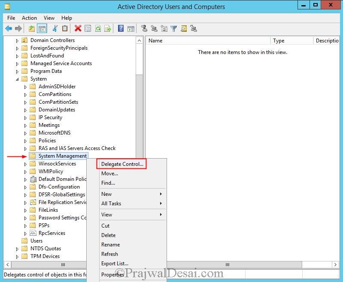Expand the Domain Controllers node
Image resolution: width=343 pixels, height=282 pixels.
pyautogui.click(x=17, y=41)
